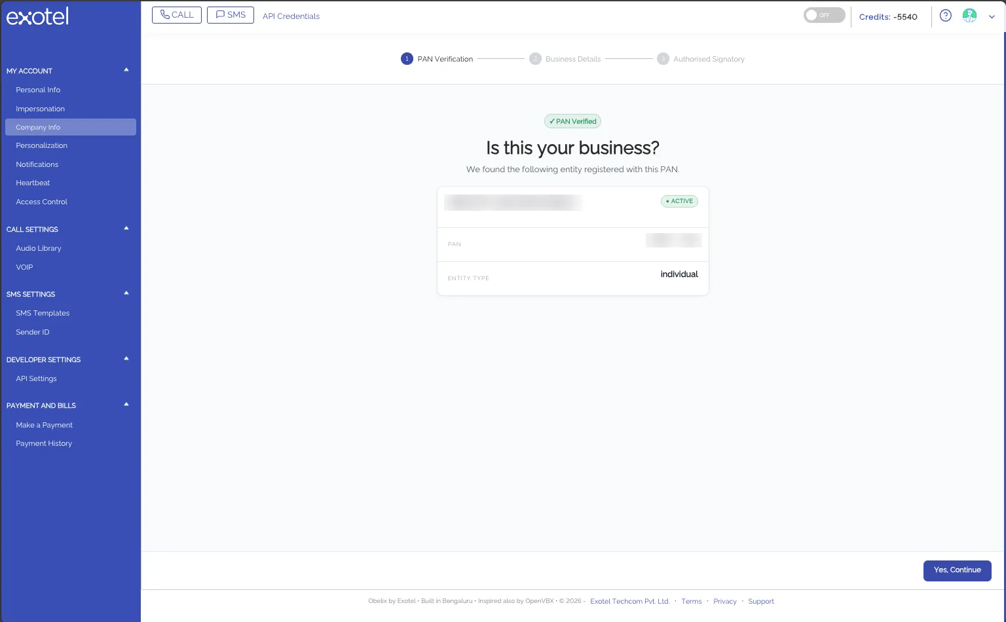
Task: Click the PAN Verification step 1 circle
Action: [407, 59]
